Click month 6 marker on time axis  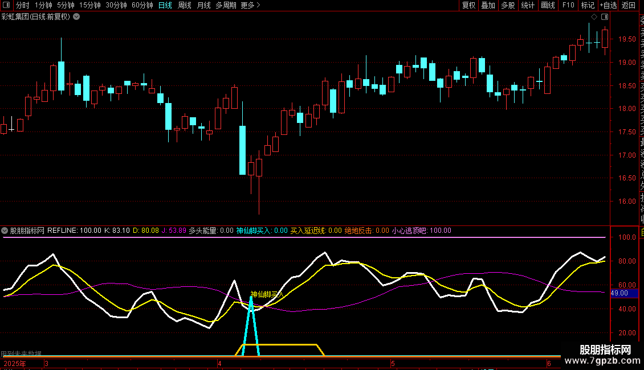point(549,363)
